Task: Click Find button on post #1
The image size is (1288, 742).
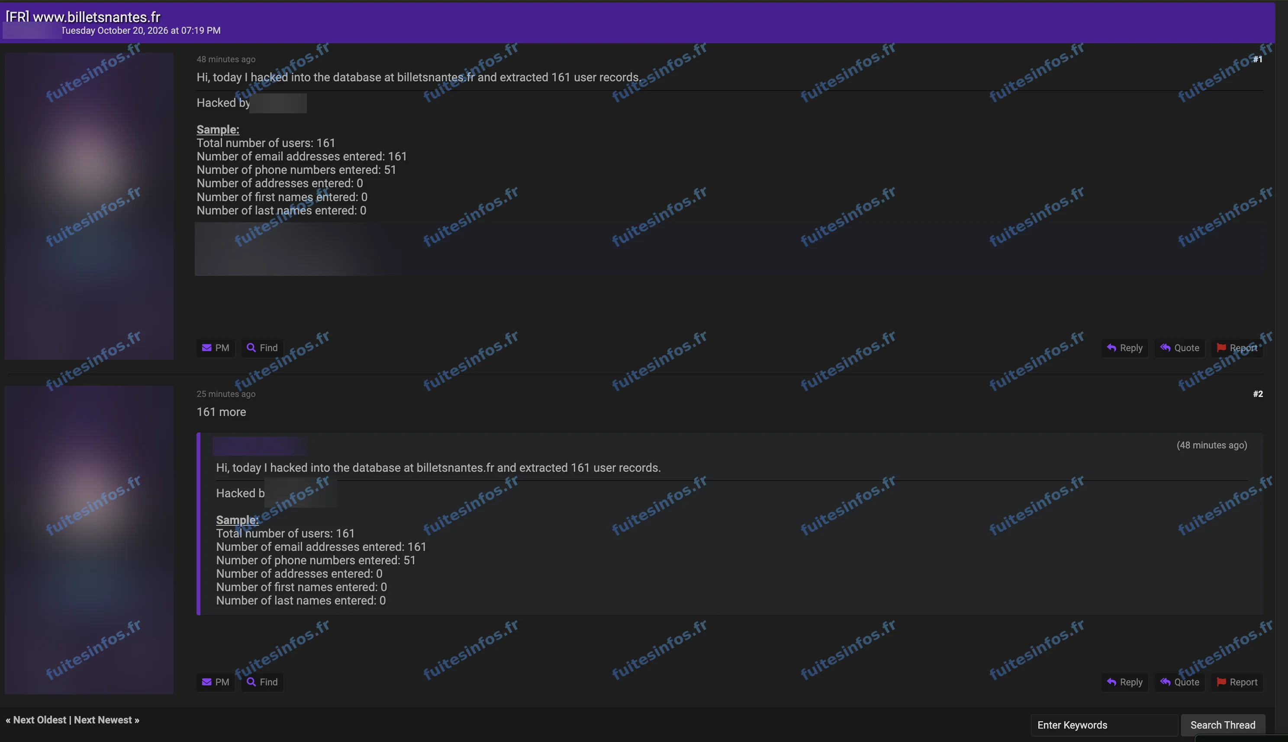Action: click(x=262, y=348)
